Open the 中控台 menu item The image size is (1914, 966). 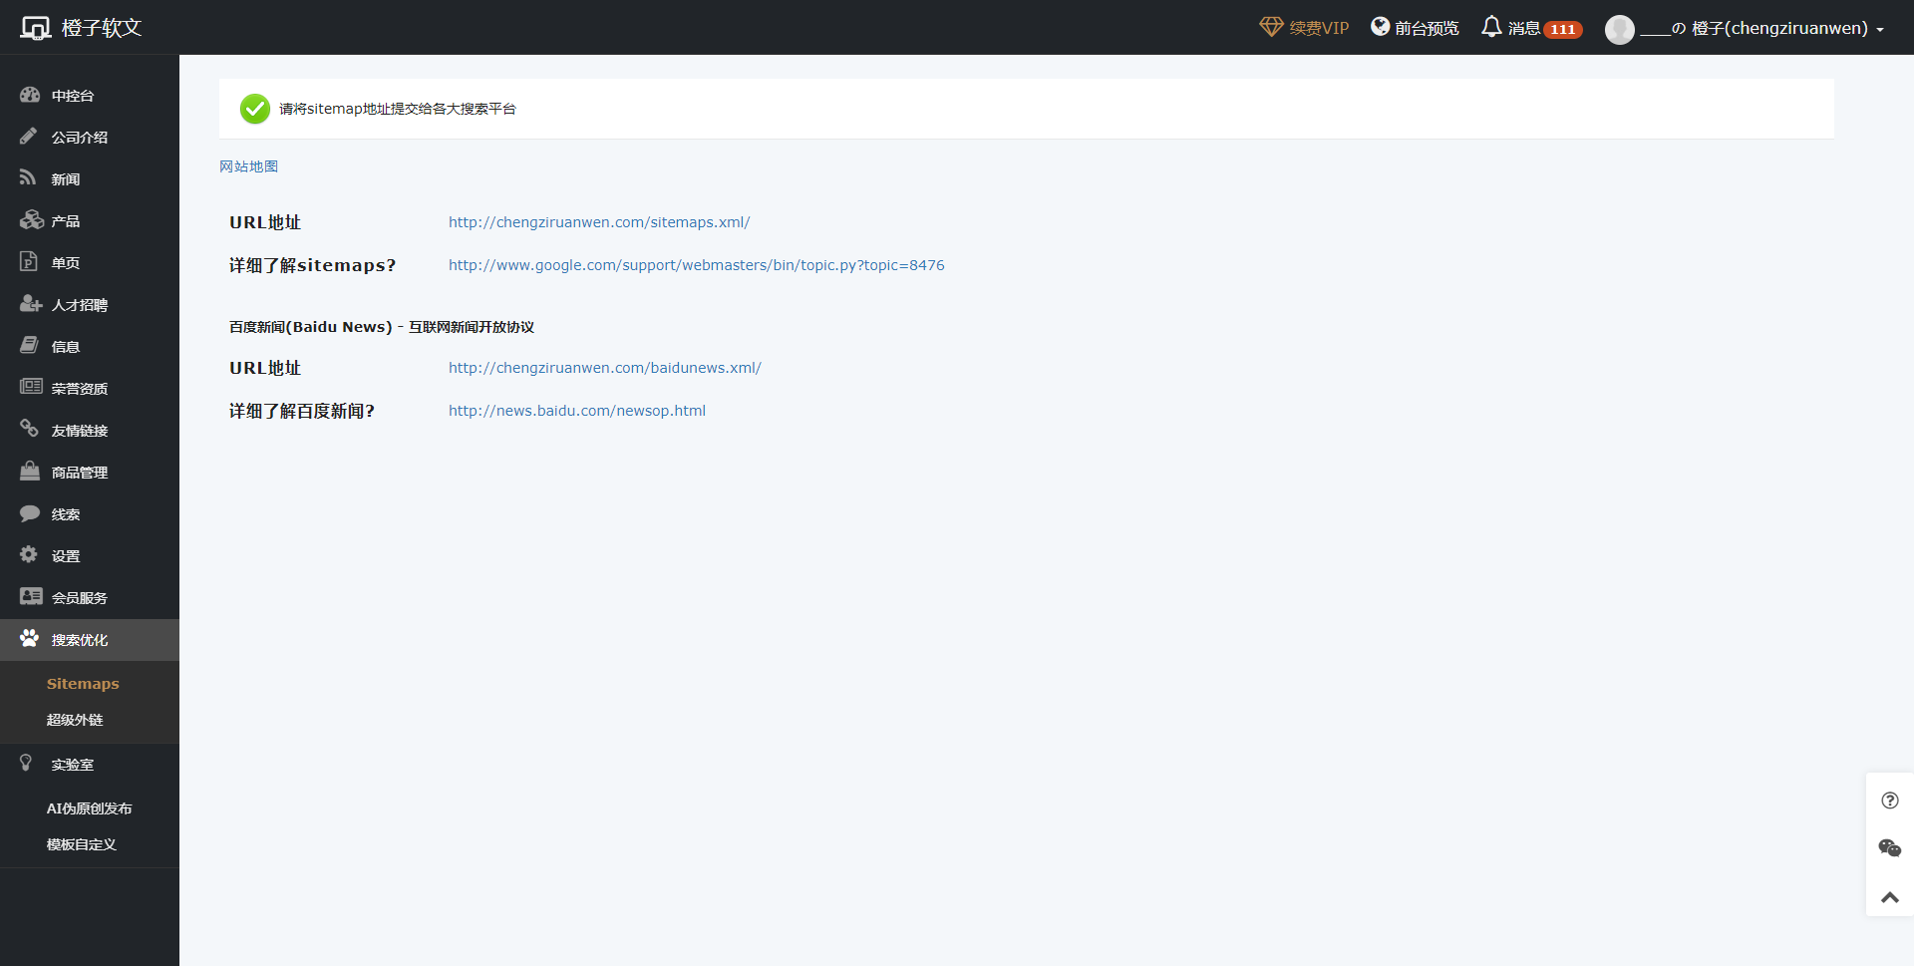[x=90, y=96]
